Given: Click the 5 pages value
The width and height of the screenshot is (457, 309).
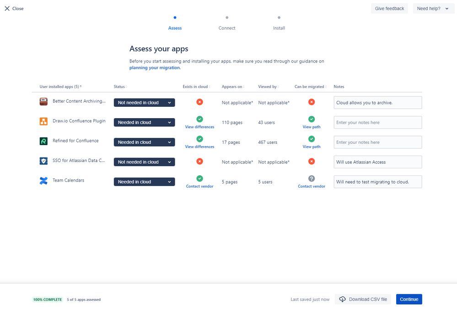Looking at the screenshot, I should coord(230,182).
